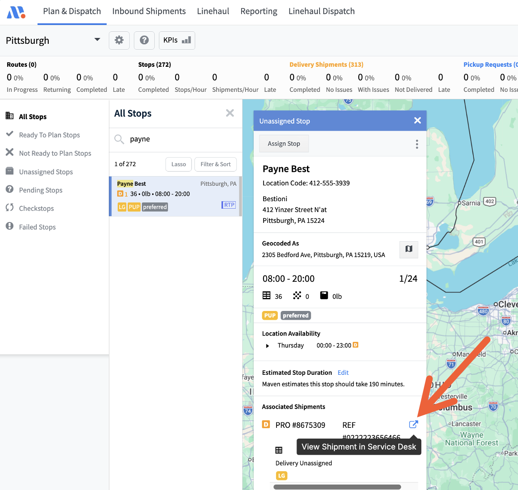Viewport: 518px width, 490px height.
Task: Close the All Stops list panel
Action: [x=230, y=113]
